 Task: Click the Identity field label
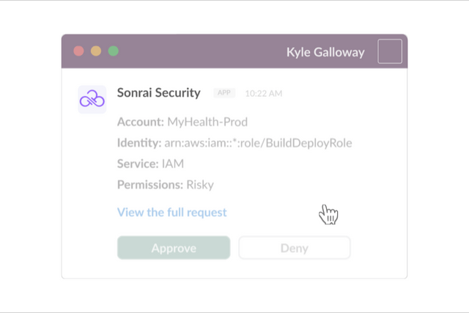point(139,143)
